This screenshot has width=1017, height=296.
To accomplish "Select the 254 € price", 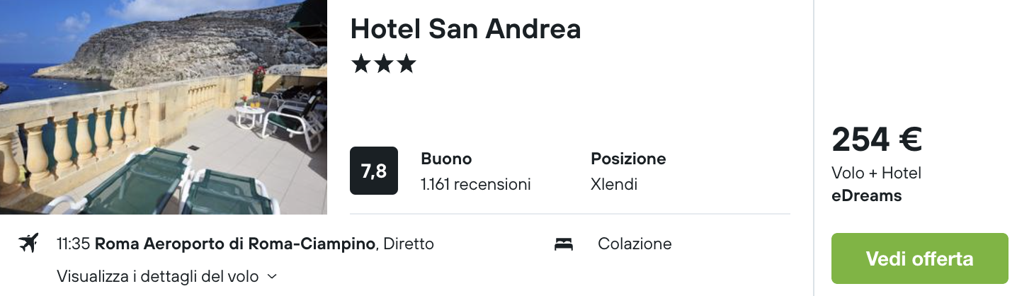I will pos(877,140).
